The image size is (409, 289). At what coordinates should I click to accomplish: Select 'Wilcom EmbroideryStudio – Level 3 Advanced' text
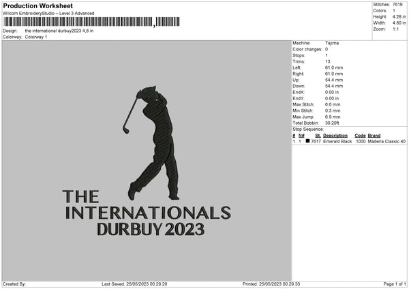(48, 14)
